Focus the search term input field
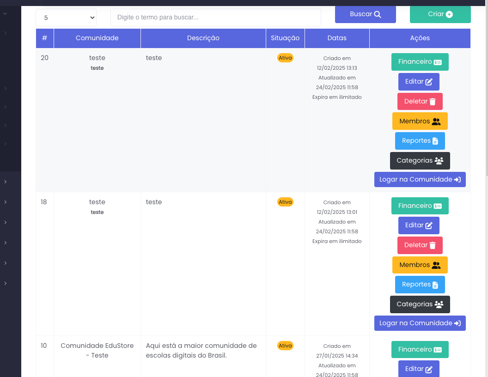This screenshot has height=377, width=488. point(215,18)
